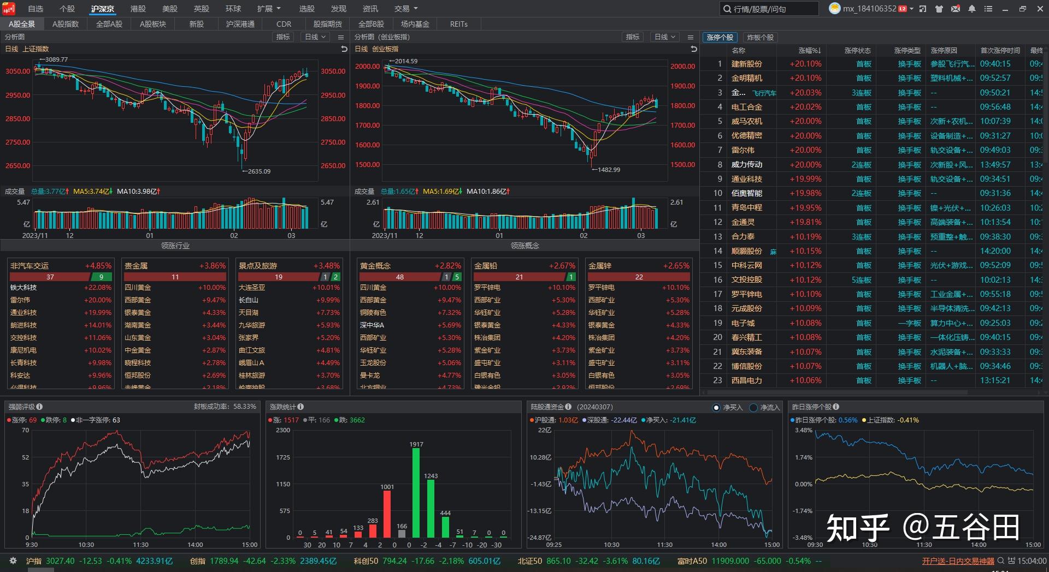This screenshot has height=572, width=1049.
Task: Expand the 领涨概念 section header
Action: [524, 246]
